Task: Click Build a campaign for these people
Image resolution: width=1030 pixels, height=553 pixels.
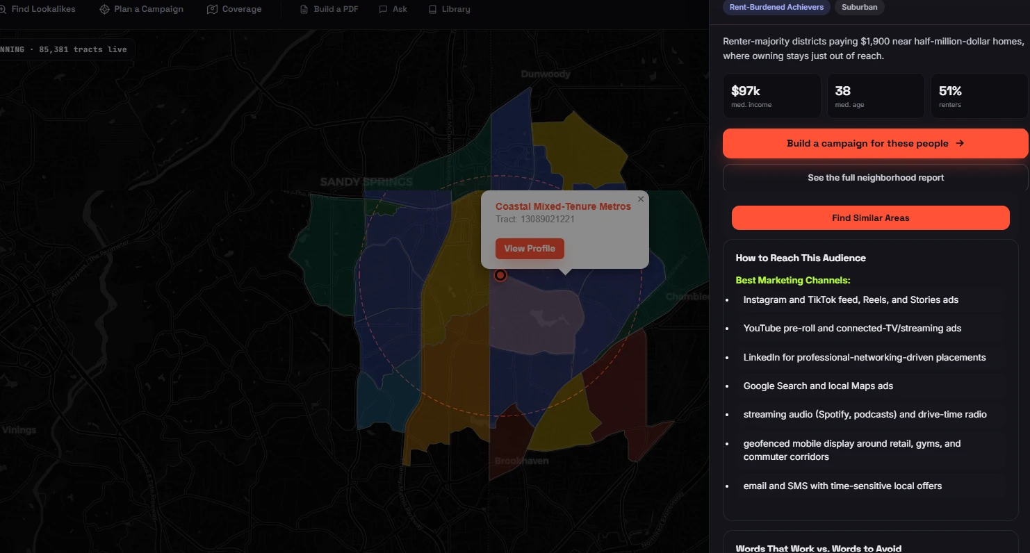Action: click(x=875, y=143)
